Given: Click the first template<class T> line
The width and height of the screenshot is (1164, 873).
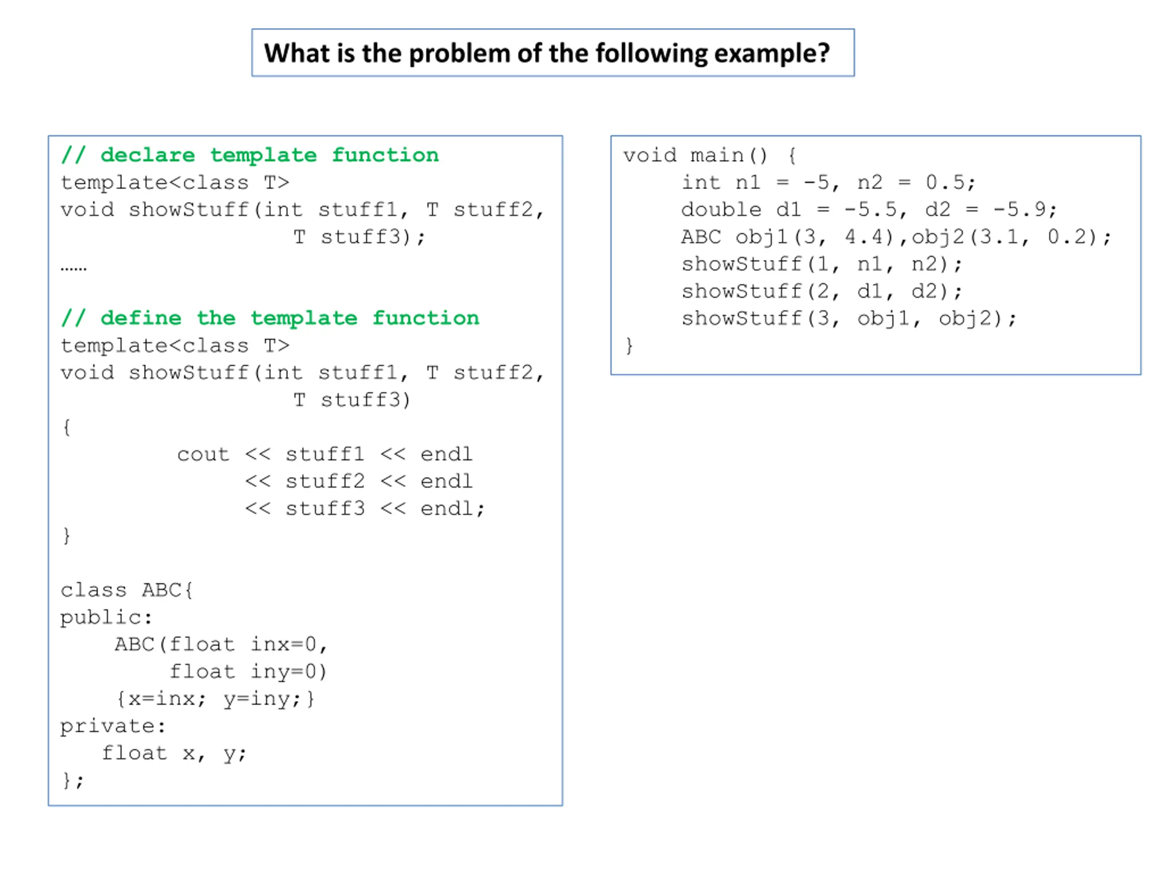Looking at the screenshot, I should click(175, 183).
